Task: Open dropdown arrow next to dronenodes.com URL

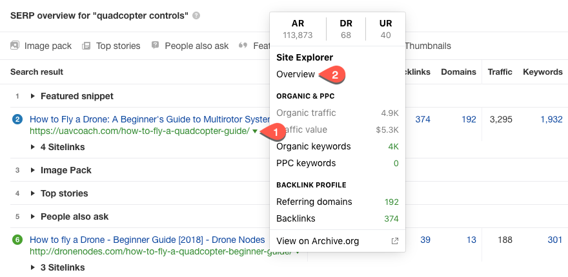Action: tap(298, 253)
